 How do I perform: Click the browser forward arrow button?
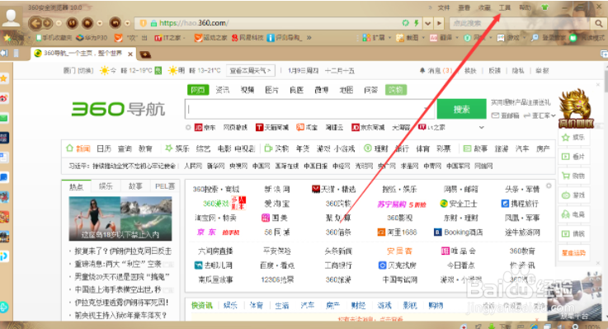[47, 23]
